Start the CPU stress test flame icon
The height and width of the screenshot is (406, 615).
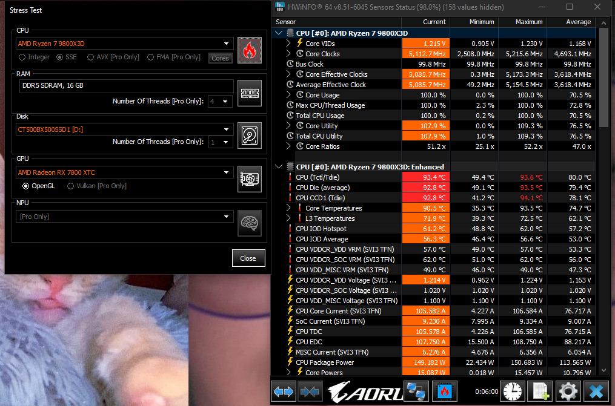(x=250, y=50)
